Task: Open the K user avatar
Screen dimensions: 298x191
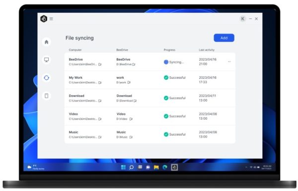Action: pyautogui.click(x=242, y=19)
